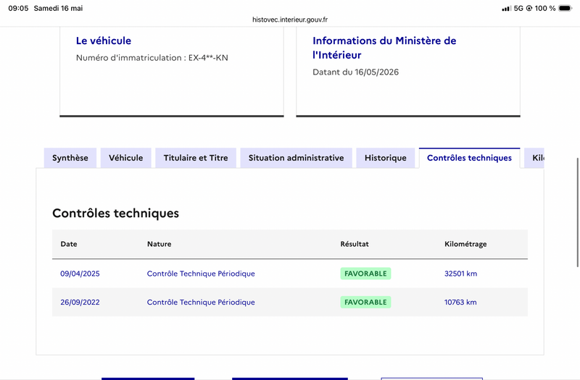Open the Synthèse tab

point(70,158)
